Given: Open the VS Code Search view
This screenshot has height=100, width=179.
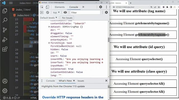Looking at the screenshot, I should click(x=5, y=20).
